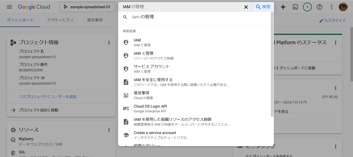Click the API icon beside Cloud OS Login API

click(126, 109)
